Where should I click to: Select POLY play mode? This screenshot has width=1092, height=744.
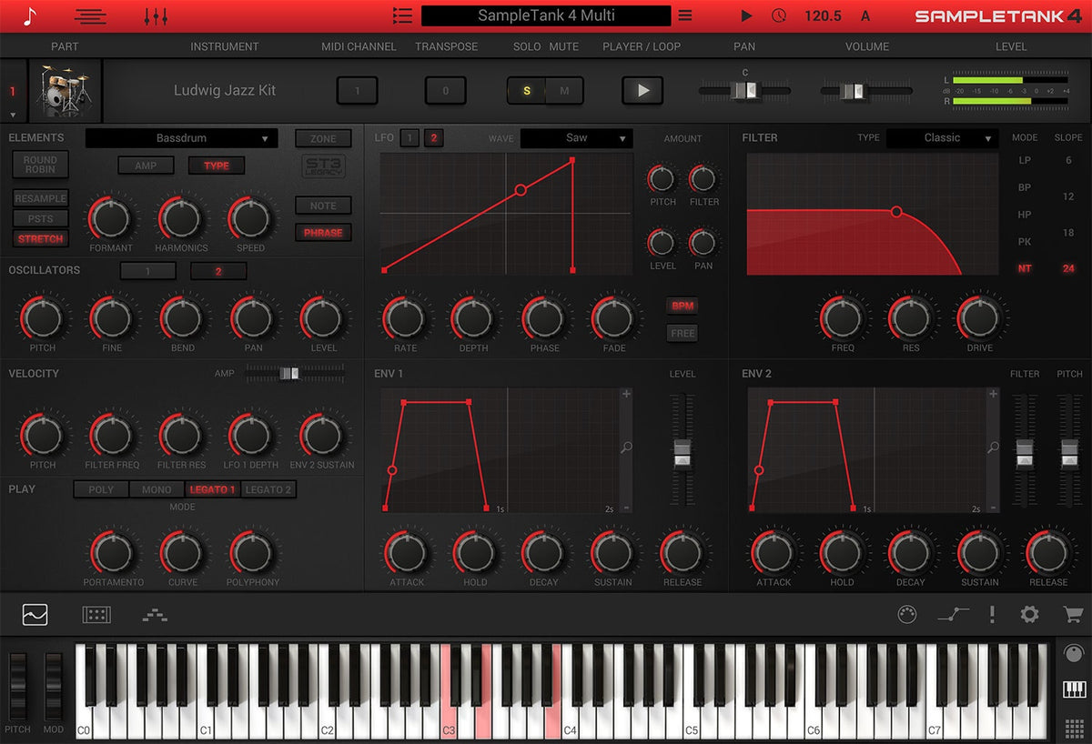tap(101, 489)
